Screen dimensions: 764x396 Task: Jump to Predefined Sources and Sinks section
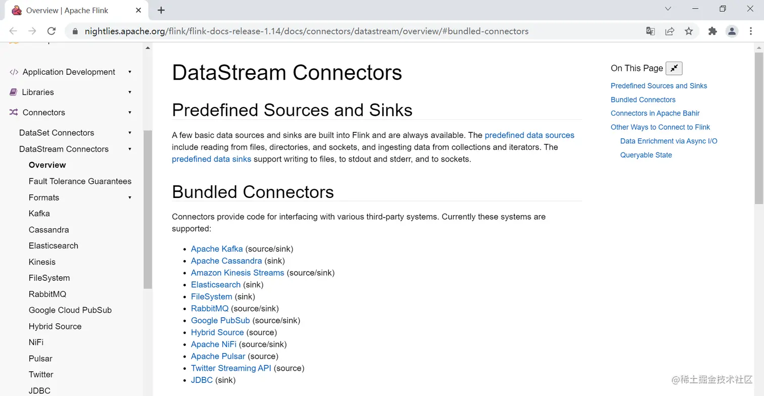click(x=659, y=86)
